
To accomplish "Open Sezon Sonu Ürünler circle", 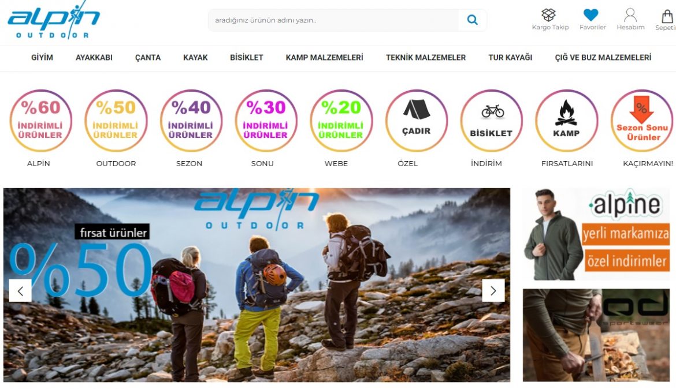I will click(642, 121).
